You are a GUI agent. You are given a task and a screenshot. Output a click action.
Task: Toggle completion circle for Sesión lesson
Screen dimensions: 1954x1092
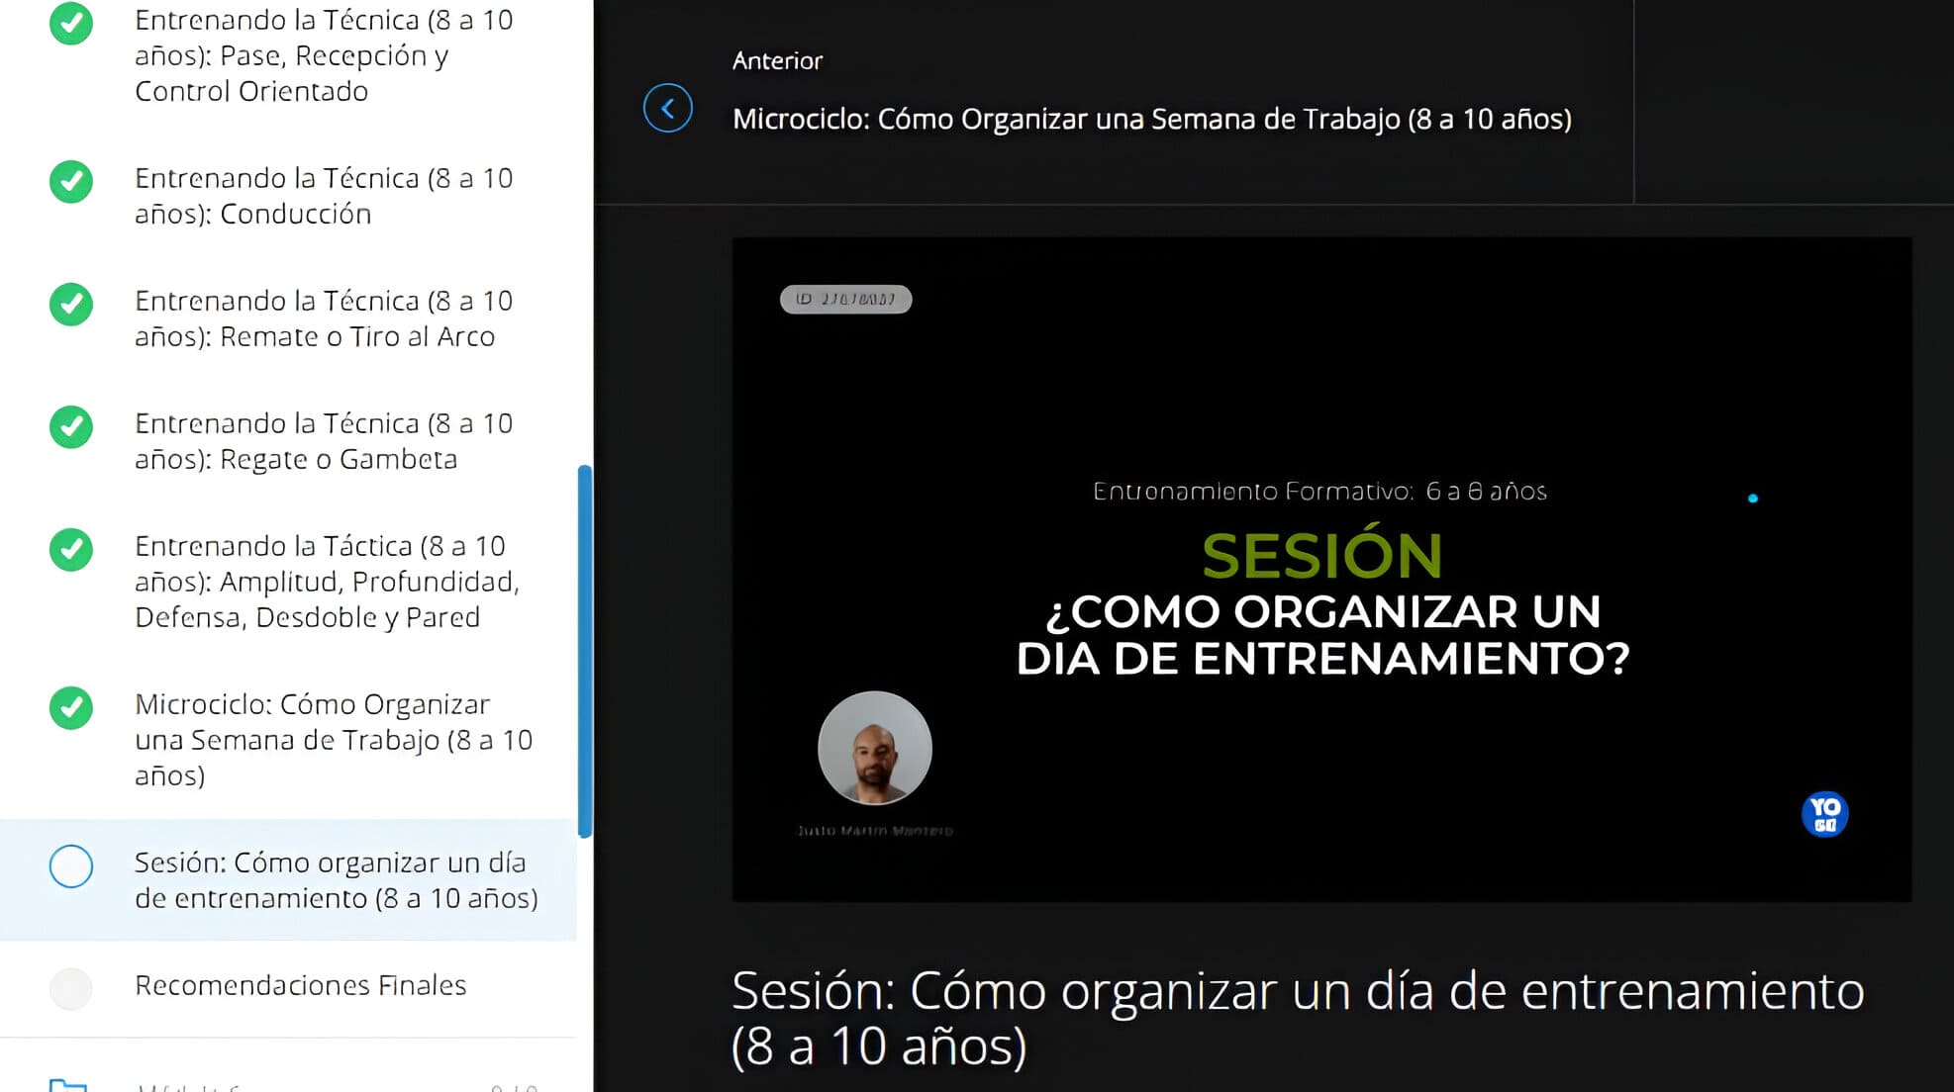(71, 866)
